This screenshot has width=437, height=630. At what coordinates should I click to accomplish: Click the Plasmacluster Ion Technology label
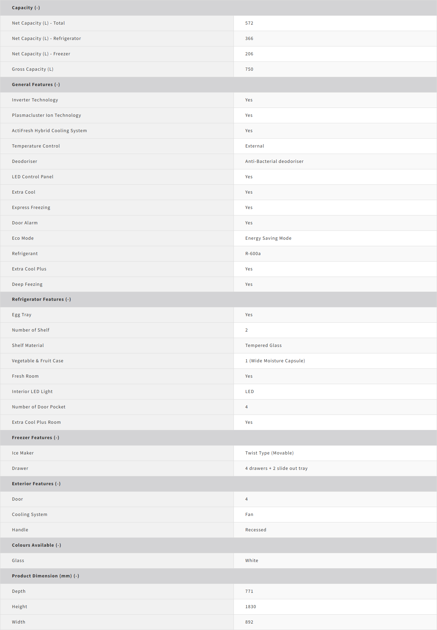[x=46, y=115]
